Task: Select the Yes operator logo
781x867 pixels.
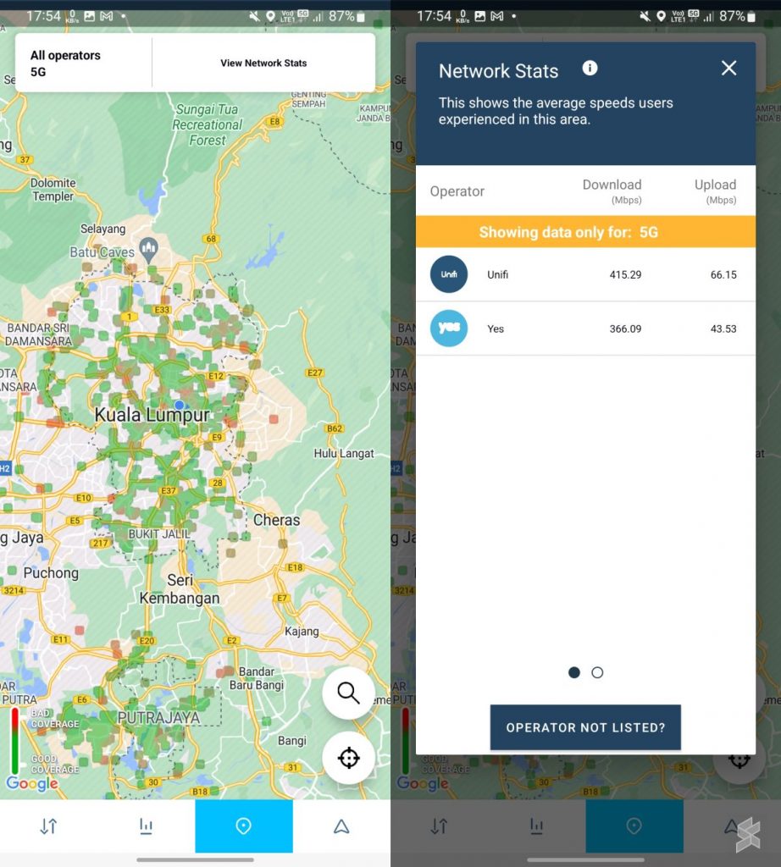Action: pyautogui.click(x=449, y=329)
